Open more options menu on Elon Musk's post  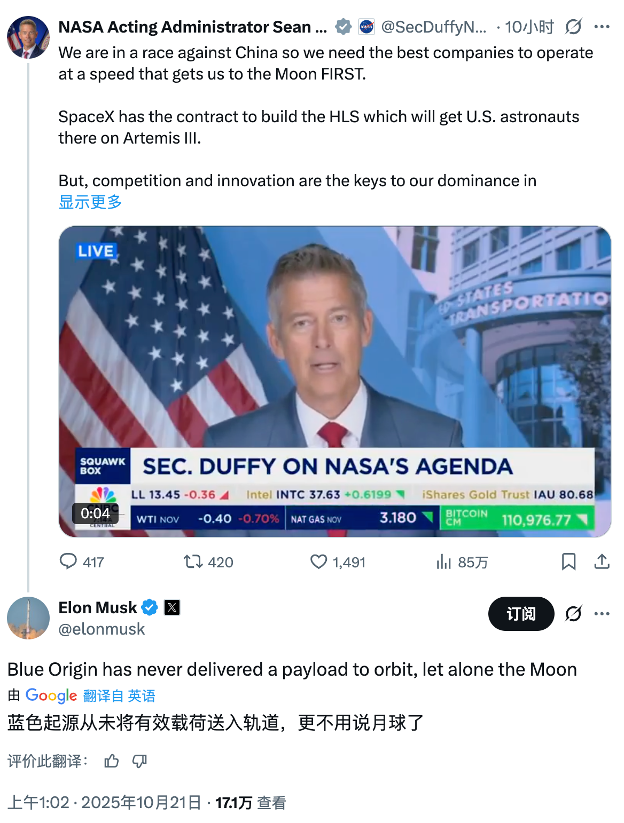tap(602, 614)
